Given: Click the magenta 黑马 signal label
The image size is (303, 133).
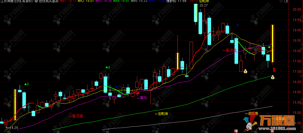Looking at the screenshot, I should coord(142,98).
